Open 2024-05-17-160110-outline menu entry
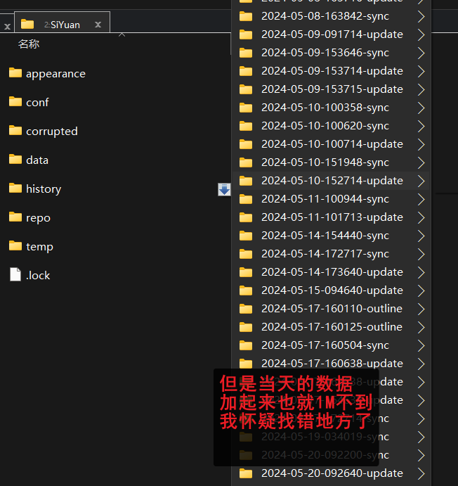The width and height of the screenshot is (458, 486). (x=331, y=309)
